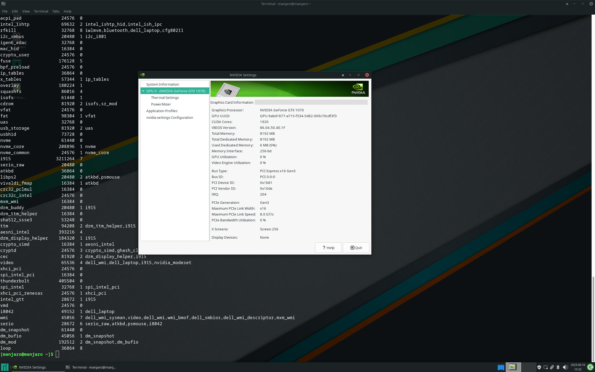Open the PowerMizer page
The height and width of the screenshot is (372, 595).
161,104
